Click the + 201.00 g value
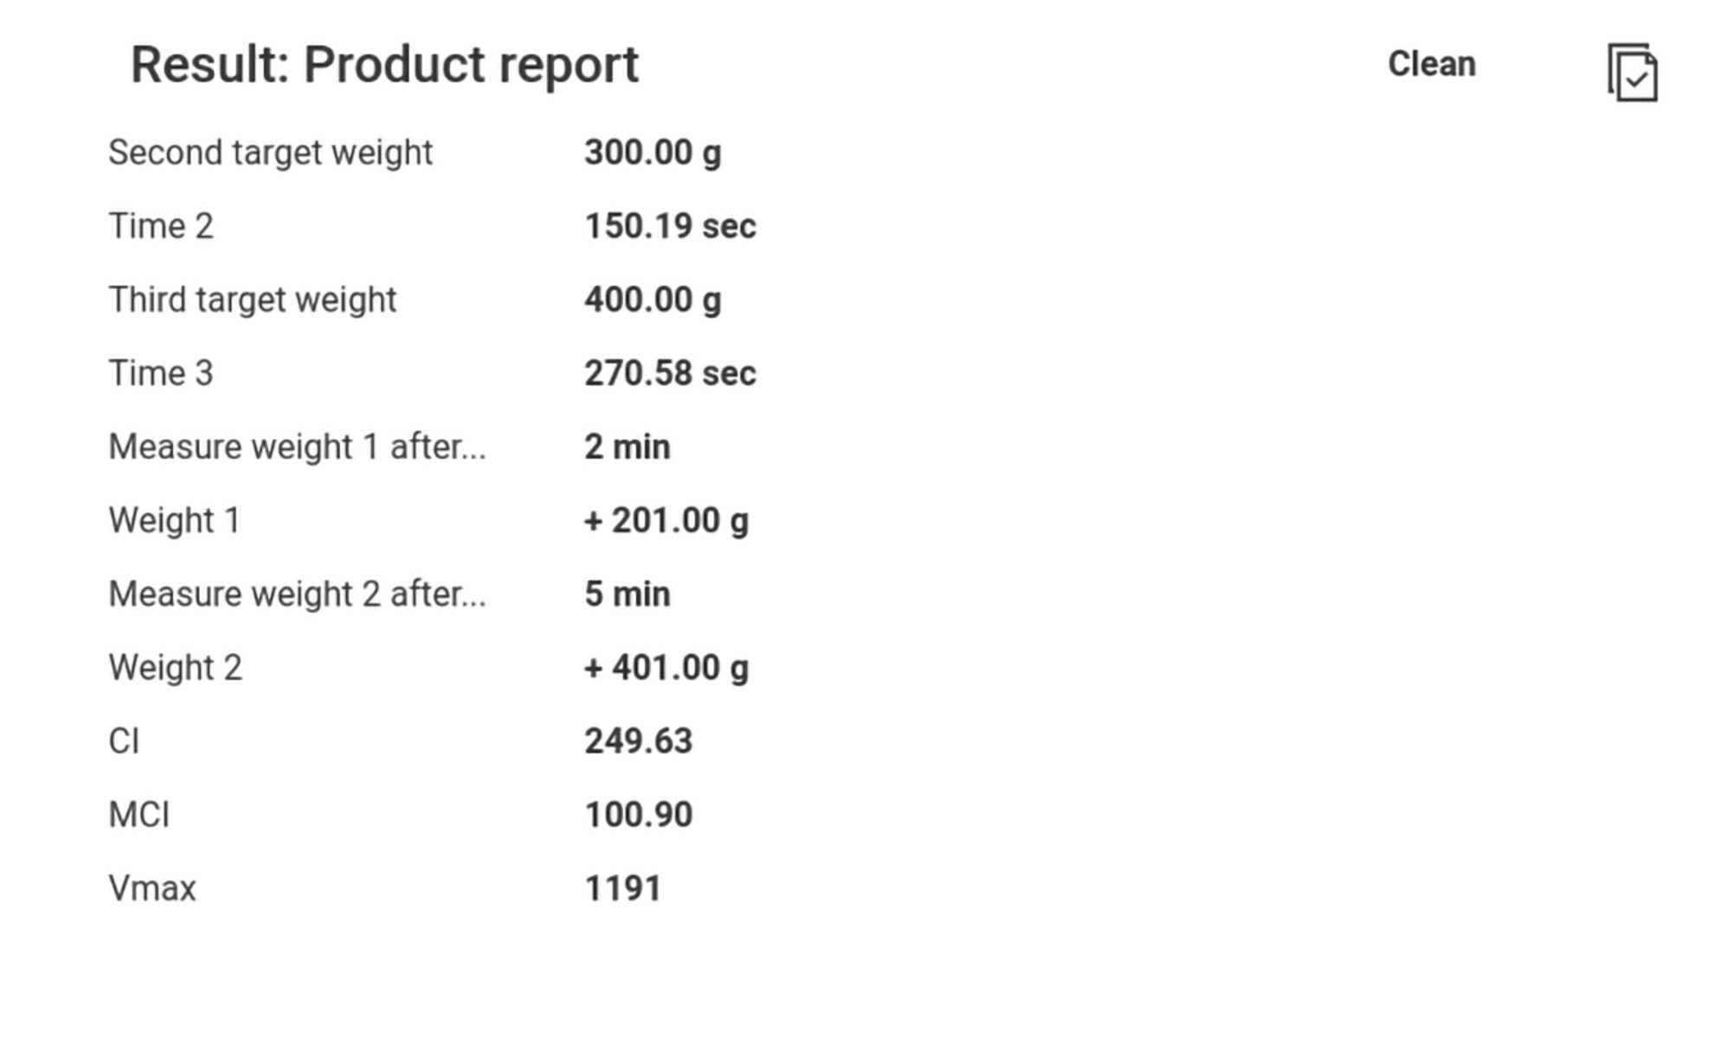 [x=666, y=521]
